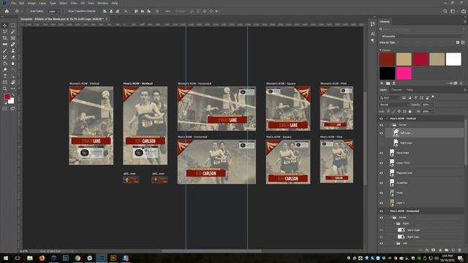Viewport: 468px width, 263px height.
Task: Select the Lasso tool
Action: (5, 31)
